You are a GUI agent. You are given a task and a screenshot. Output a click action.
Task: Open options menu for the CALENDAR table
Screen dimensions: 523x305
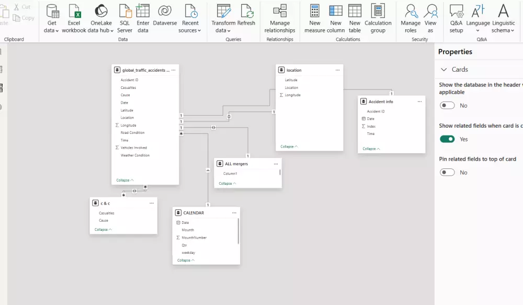[x=234, y=212]
